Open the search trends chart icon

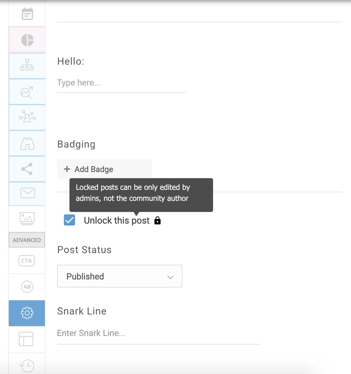(x=27, y=92)
